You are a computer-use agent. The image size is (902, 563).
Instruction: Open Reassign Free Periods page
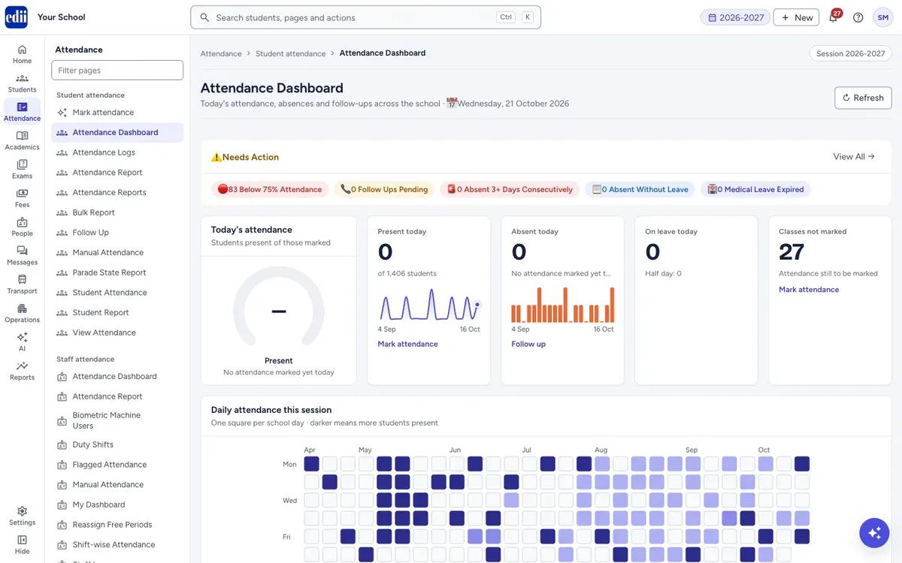click(117, 525)
